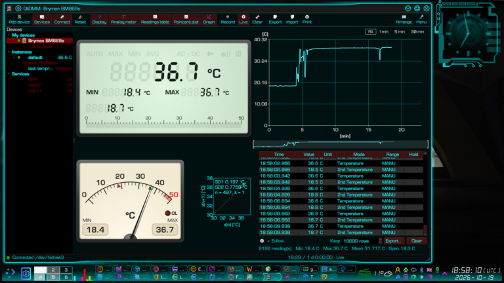Click the weather cloud icon in tray
Viewport: 504px width, 283px height.
(x=388, y=273)
